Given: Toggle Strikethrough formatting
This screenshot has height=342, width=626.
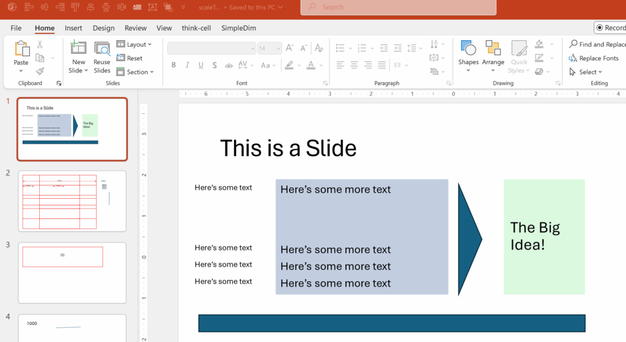Looking at the screenshot, I should [229, 65].
